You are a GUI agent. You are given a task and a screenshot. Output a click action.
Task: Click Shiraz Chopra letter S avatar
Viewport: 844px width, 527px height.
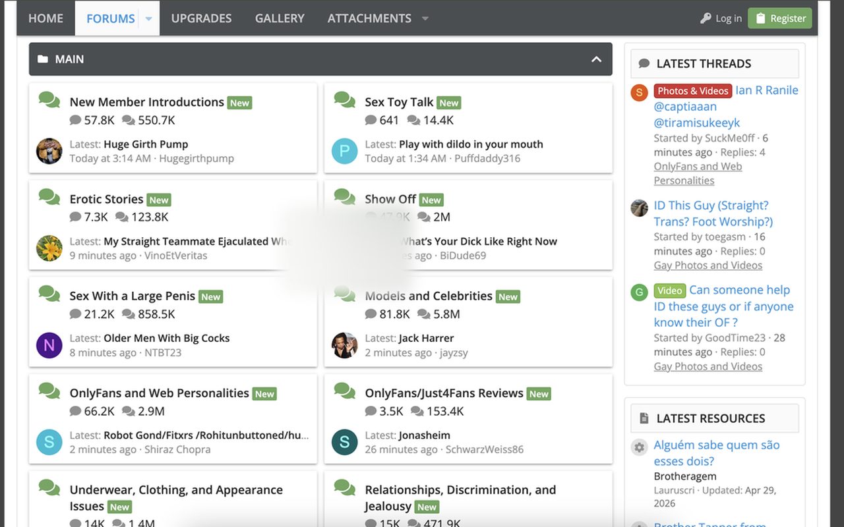49,442
